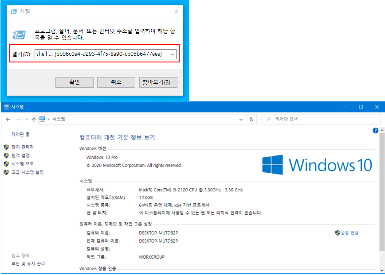
Task: Click the 12.0GB memory value
Action: pyautogui.click(x=145, y=198)
